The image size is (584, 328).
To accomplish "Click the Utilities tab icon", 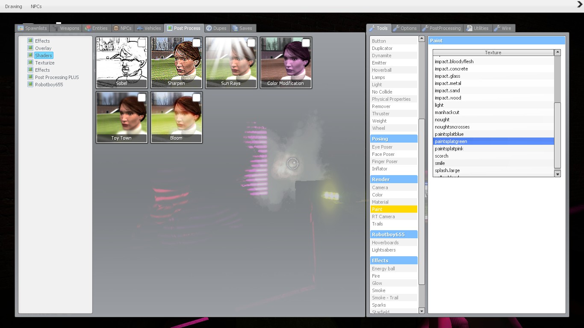I will 469,28.
